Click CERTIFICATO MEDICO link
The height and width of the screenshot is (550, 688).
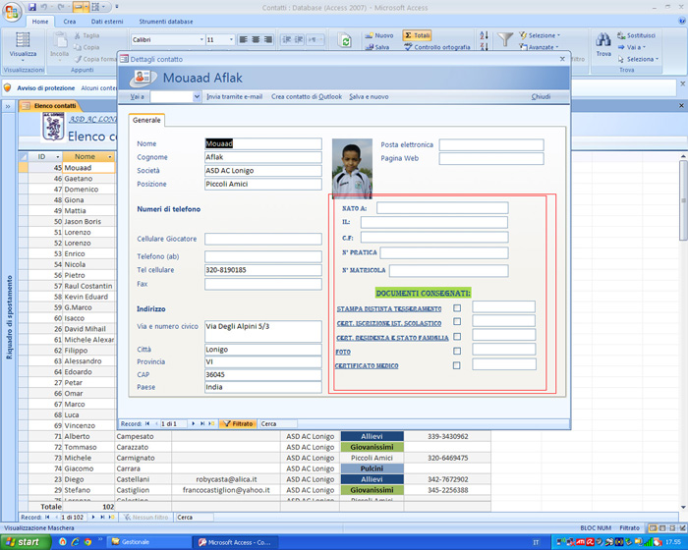point(367,365)
